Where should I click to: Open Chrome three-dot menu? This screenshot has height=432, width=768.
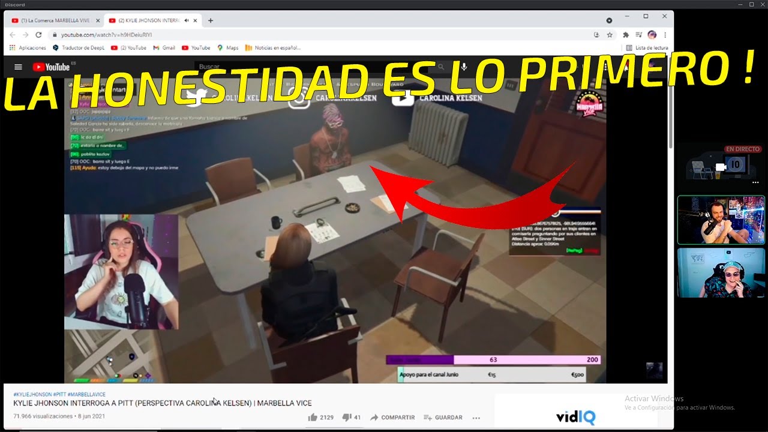pos(665,35)
